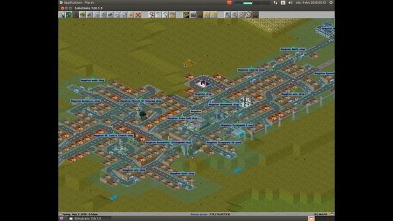Open the Neppton Town hall stop label
393x221 pixels.
(x=182, y=118)
